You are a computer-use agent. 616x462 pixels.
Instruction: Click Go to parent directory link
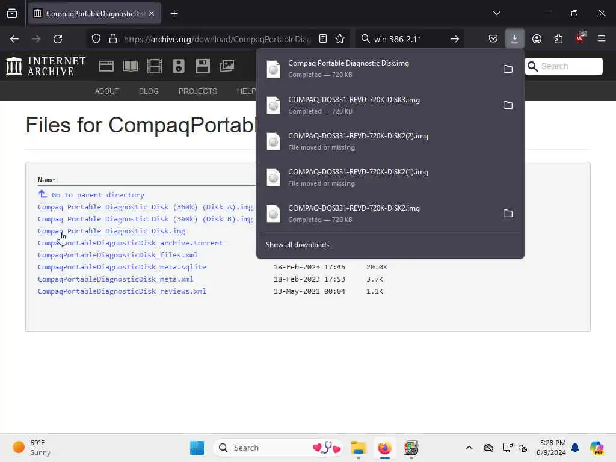[x=98, y=195]
